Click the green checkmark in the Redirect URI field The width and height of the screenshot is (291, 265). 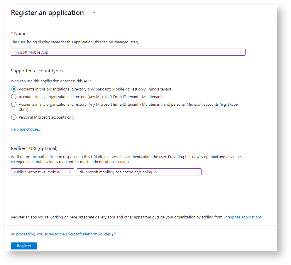[198, 172]
